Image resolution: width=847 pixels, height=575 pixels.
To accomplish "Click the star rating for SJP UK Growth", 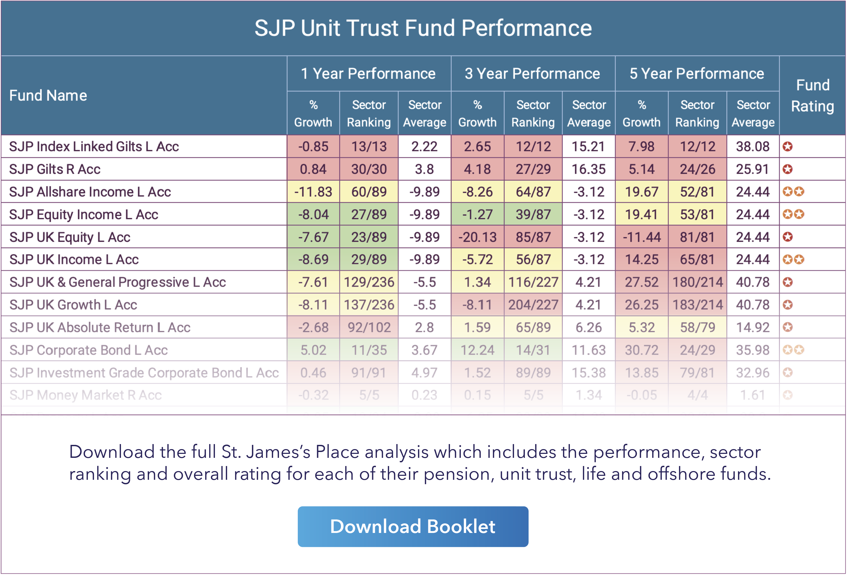I will pyautogui.click(x=788, y=305).
